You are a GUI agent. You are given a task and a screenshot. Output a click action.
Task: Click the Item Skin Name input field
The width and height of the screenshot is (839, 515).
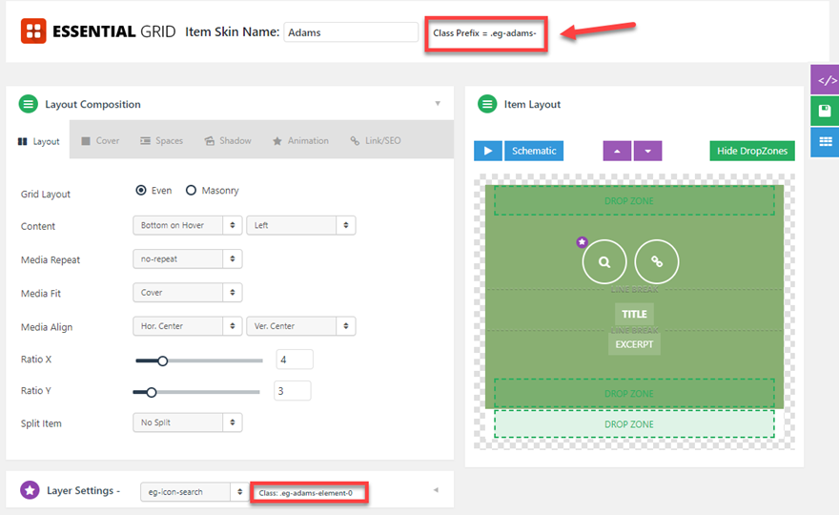[351, 32]
